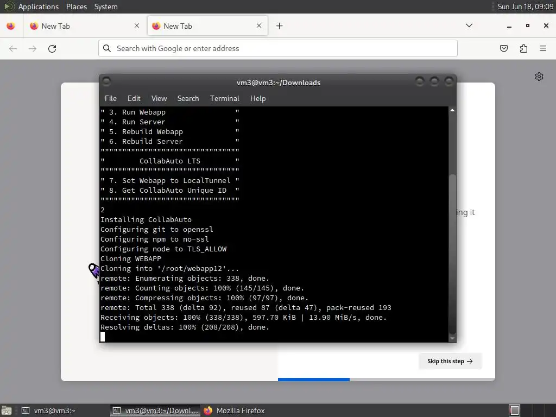The height and width of the screenshot is (417, 556).
Task: Open the terminal View menu
Action: [159, 99]
